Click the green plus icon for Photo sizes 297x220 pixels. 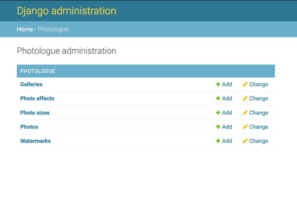tap(218, 113)
